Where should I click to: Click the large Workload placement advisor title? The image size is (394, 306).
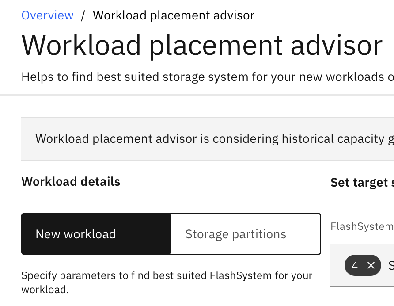click(x=202, y=45)
